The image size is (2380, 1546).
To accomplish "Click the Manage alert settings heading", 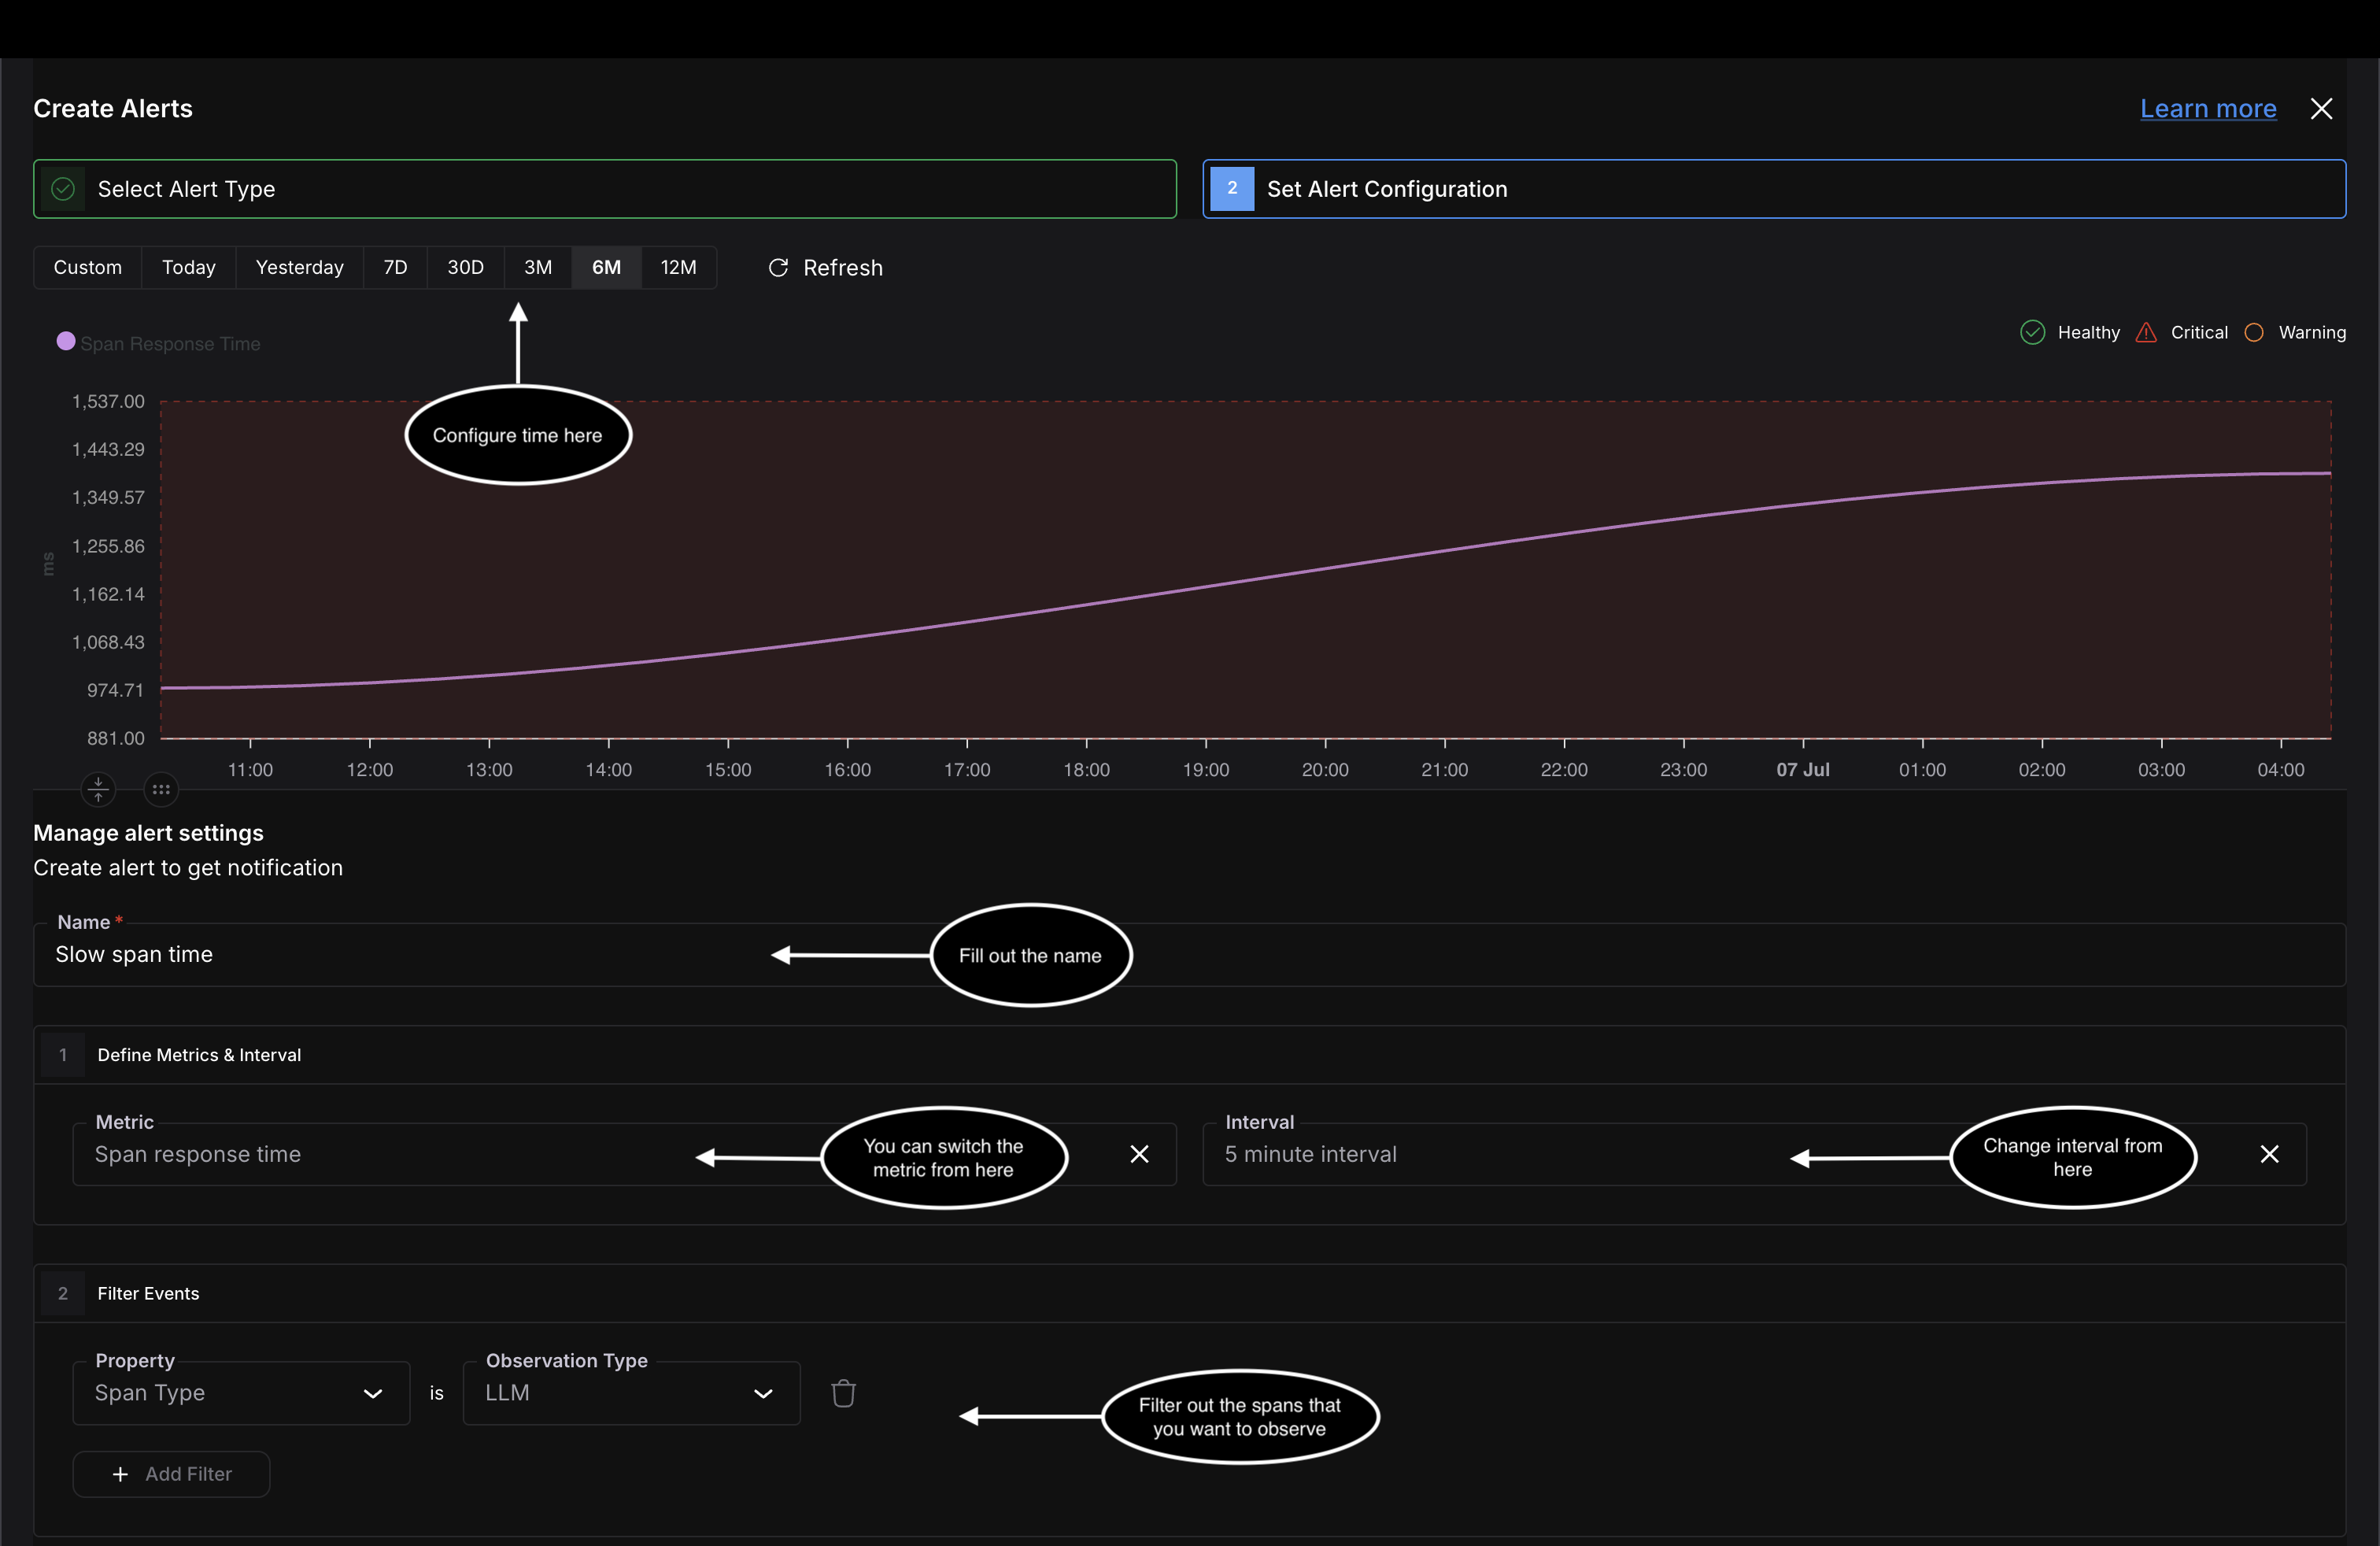I will click(148, 833).
